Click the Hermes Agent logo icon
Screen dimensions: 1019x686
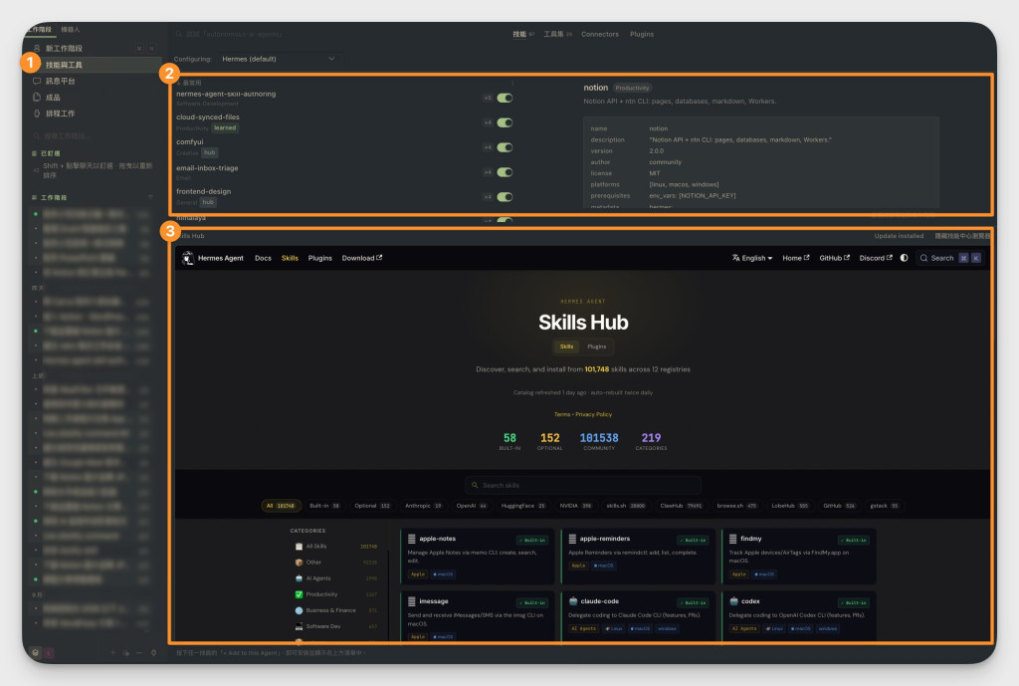(188, 258)
